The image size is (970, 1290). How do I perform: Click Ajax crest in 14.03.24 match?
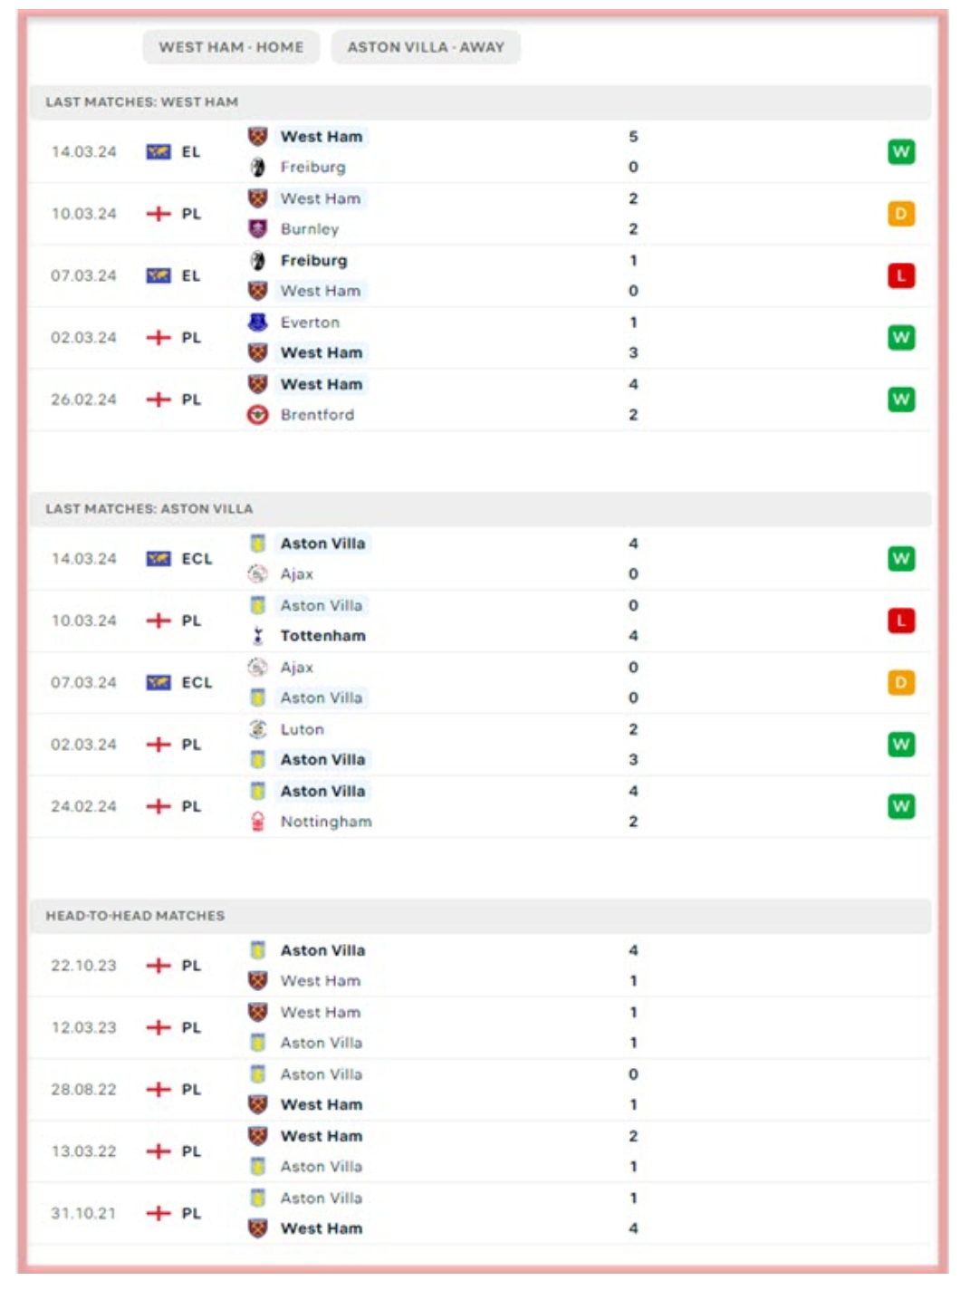[x=258, y=573]
